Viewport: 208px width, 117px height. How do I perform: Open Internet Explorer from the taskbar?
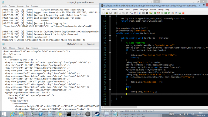click(12, 114)
